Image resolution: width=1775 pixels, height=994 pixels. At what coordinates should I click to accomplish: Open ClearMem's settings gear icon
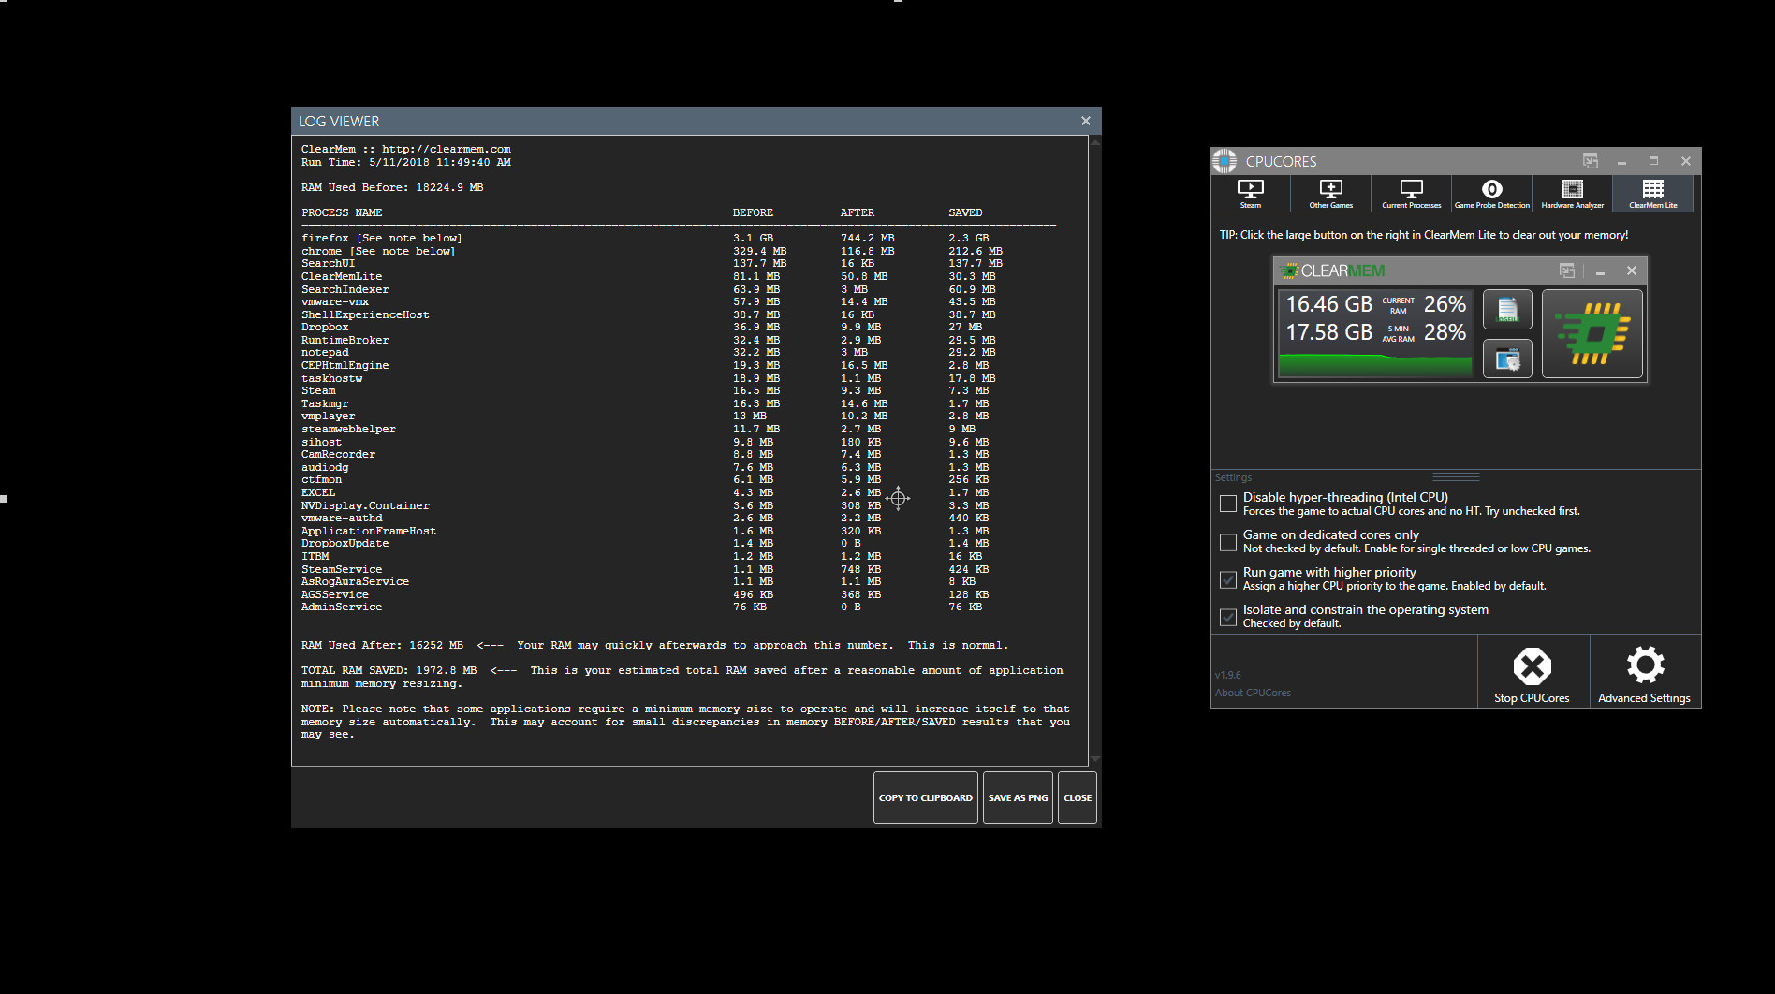1507,358
